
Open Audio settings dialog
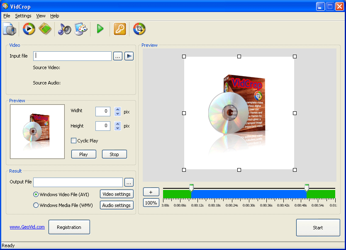pyautogui.click(x=117, y=205)
